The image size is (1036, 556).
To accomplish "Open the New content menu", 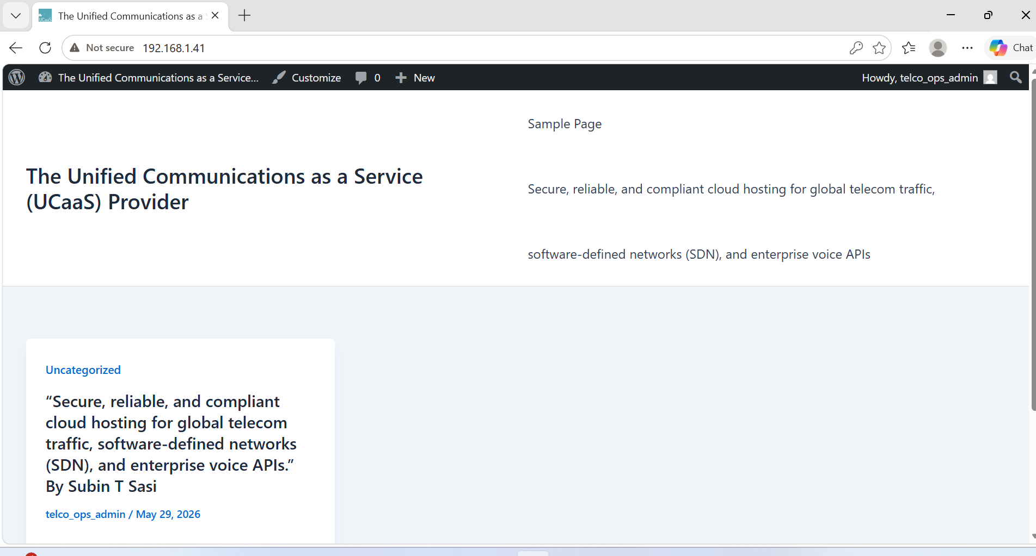I will [415, 78].
